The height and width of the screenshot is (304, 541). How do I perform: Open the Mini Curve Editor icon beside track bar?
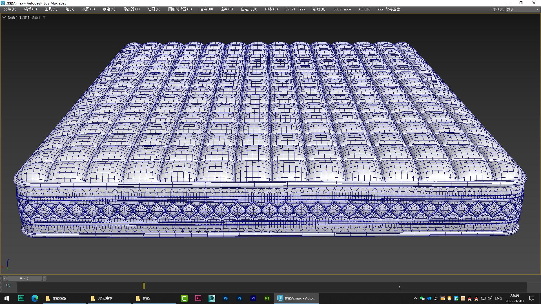tap(8, 286)
